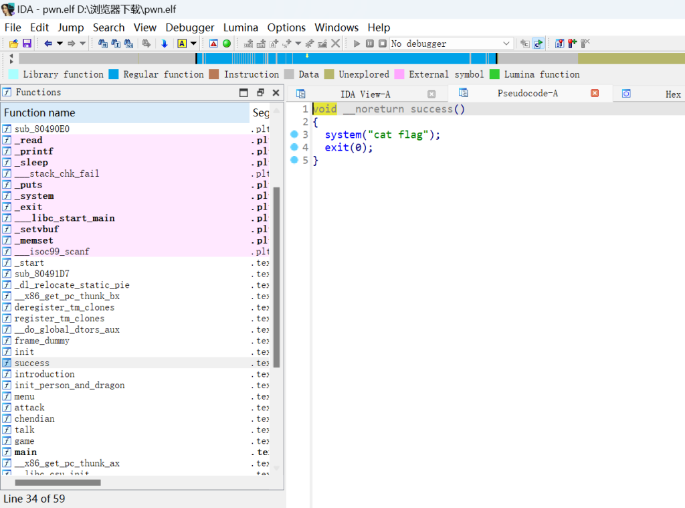Viewport: 685px width, 508px height.
Task: Click the Pause process icon
Action: 369,44
